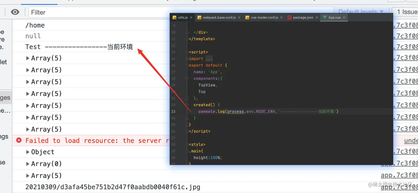Image resolution: width=418 pixels, height=193 pixels.
Task: Expand the folded import ... region
Action: (x=209, y=59)
